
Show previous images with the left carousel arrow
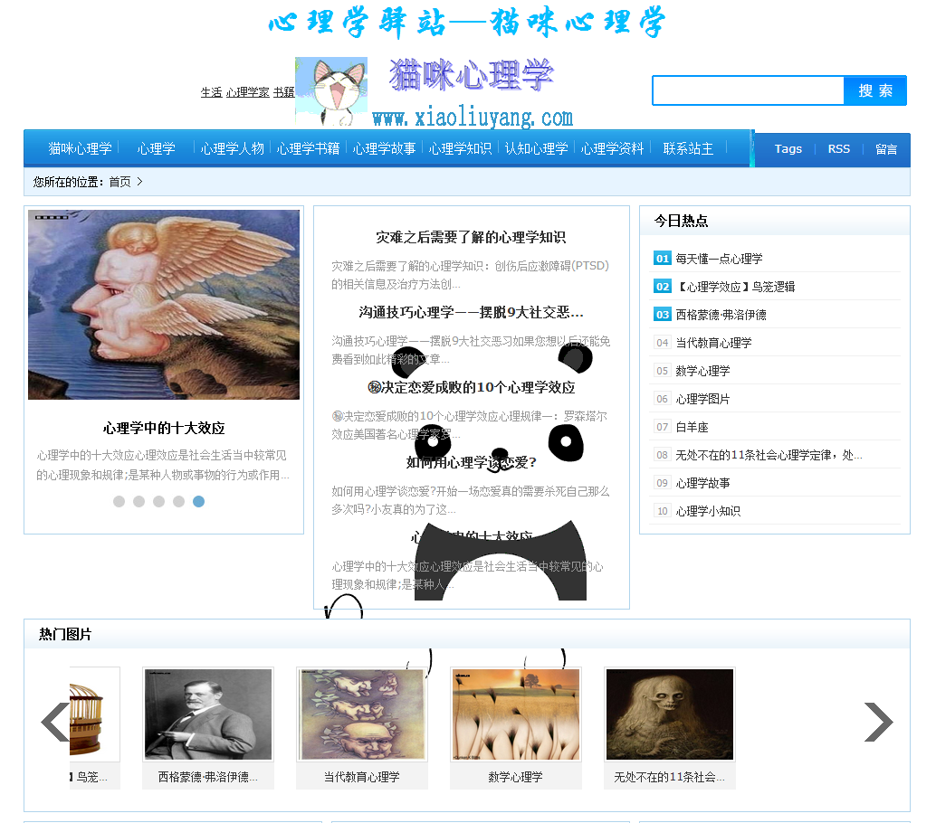(55, 722)
